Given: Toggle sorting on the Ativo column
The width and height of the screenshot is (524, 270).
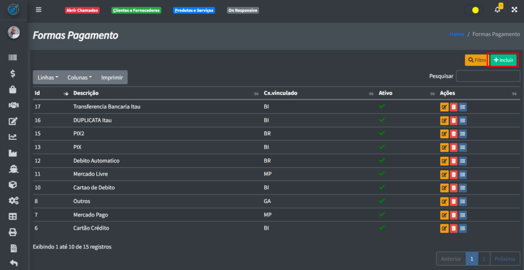Looking at the screenshot, I should (x=399, y=93).
